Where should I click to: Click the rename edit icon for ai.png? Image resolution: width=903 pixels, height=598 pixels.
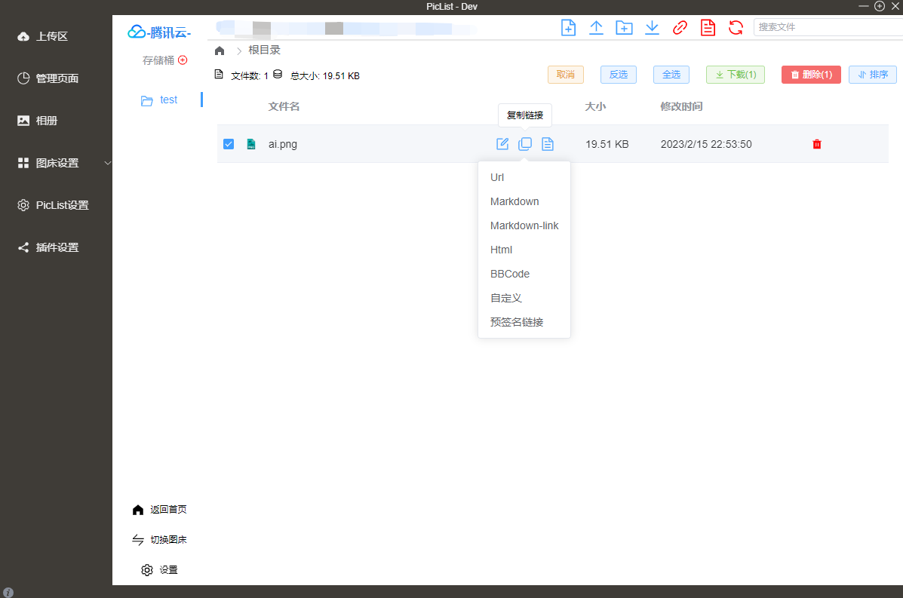pyautogui.click(x=502, y=144)
